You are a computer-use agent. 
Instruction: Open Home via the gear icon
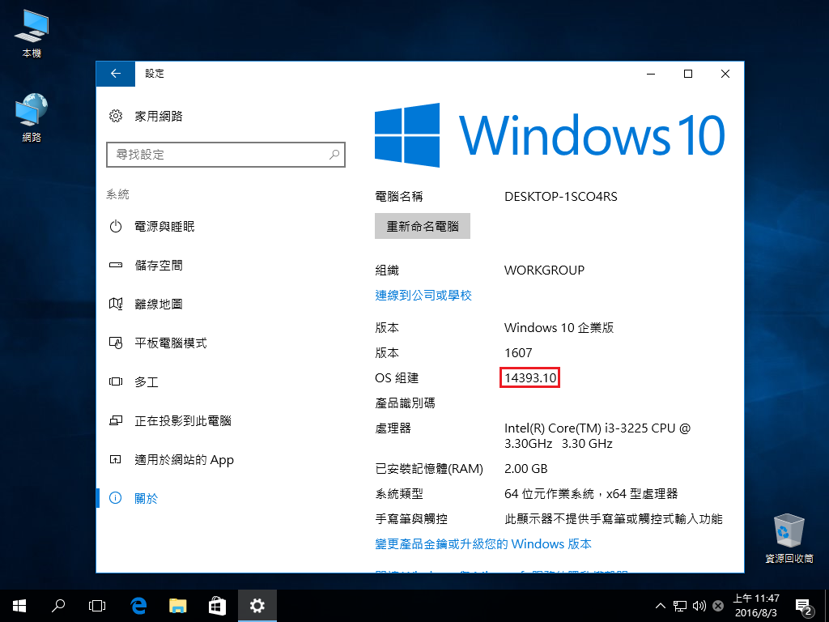115,116
